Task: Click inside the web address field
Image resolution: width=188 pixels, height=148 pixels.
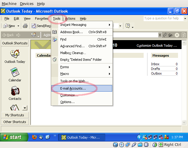Action: [x=135, y=35]
